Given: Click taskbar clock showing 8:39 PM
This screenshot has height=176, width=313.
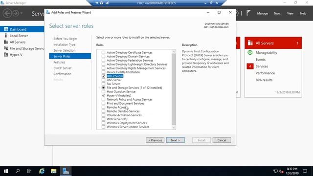Looking at the screenshot, I should click(x=292, y=171).
